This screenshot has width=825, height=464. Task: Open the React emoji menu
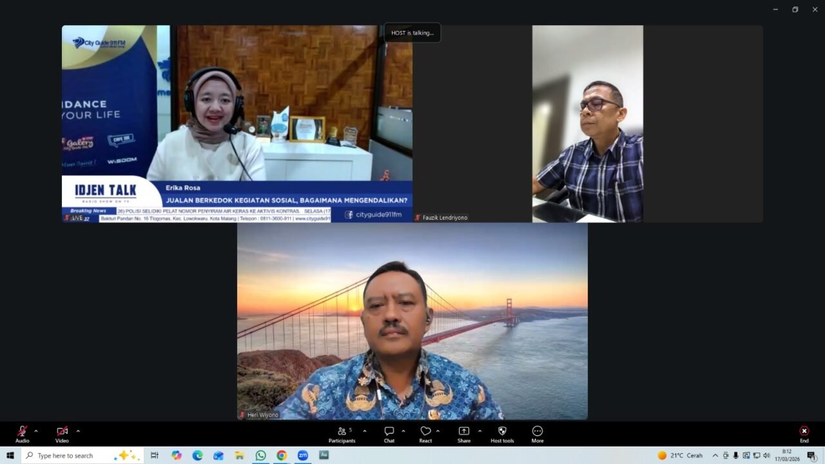pyautogui.click(x=425, y=433)
